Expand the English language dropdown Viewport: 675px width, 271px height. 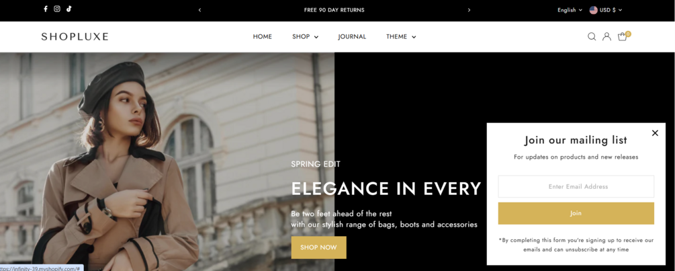coord(570,10)
